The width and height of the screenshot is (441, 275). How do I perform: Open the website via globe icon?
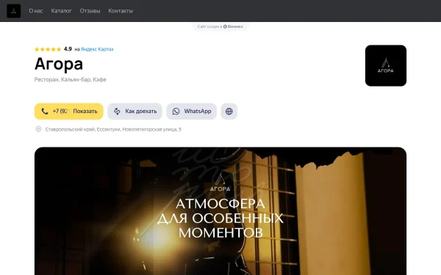[x=229, y=111]
